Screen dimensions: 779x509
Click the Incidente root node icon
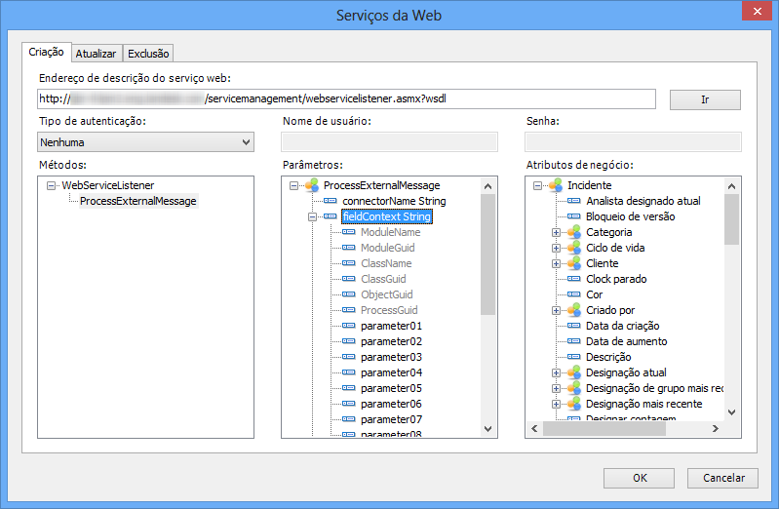tap(556, 185)
